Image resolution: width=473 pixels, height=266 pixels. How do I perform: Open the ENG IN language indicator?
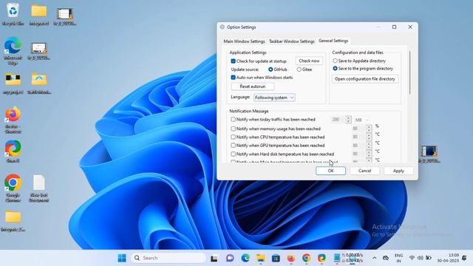(399, 258)
